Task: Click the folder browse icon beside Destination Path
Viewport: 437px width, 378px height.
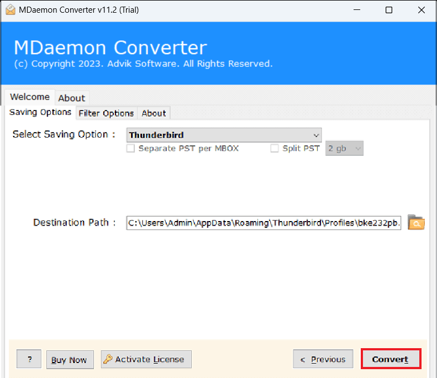Action: pyautogui.click(x=416, y=222)
